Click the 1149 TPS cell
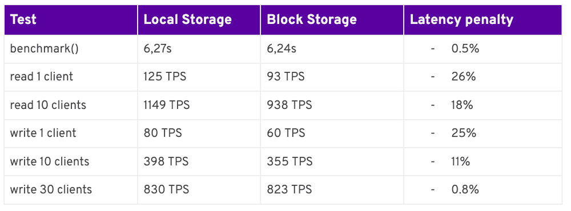Screen dimensions: 571x211 pyautogui.click(x=166, y=105)
